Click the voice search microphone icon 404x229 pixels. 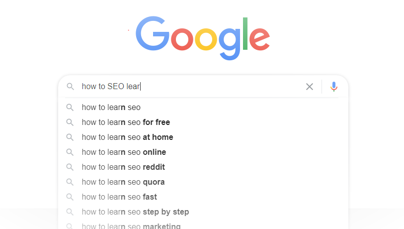click(333, 87)
